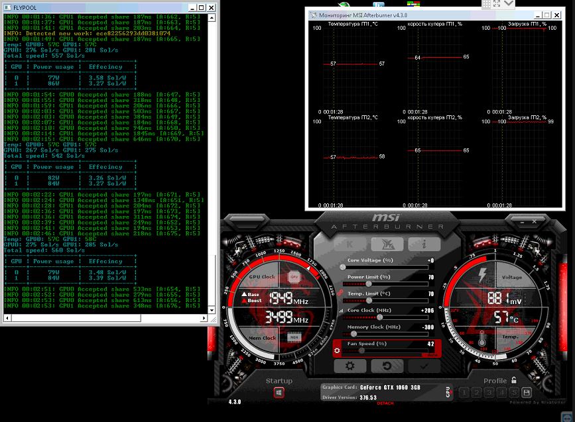This screenshot has width=575, height=422.
Task: Click the center dragon logo button
Action: click(x=387, y=244)
